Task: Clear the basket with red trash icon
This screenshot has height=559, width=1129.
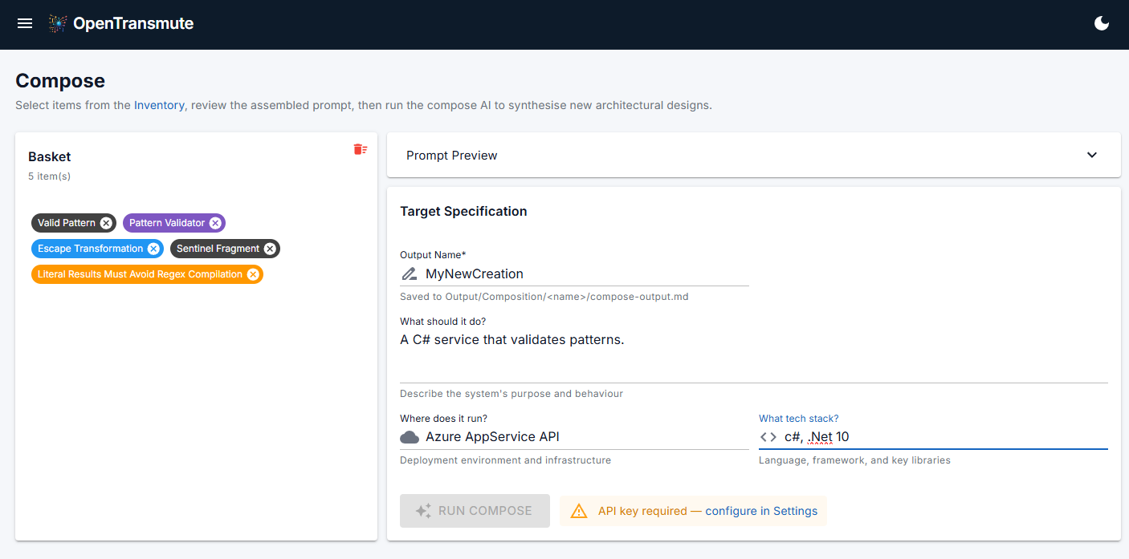Action: 361,149
